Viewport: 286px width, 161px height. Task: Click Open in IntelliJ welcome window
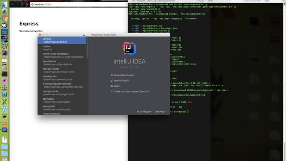pyautogui.click(x=115, y=86)
